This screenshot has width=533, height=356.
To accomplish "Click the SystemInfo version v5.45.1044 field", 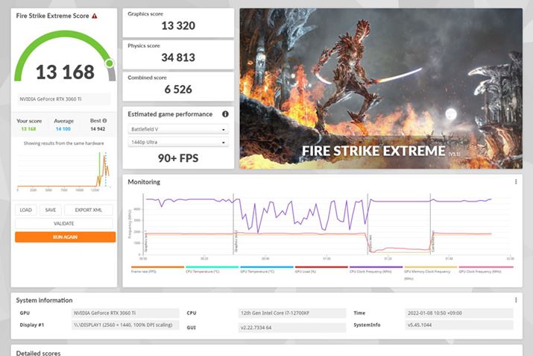I will (x=459, y=325).
